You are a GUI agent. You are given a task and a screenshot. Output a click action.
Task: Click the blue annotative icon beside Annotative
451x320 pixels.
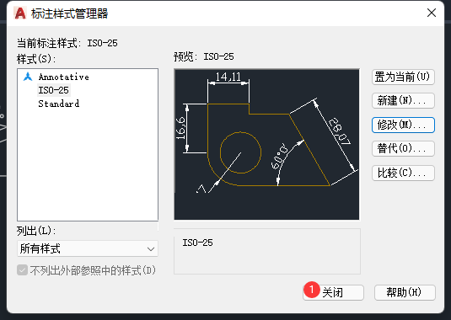point(28,77)
